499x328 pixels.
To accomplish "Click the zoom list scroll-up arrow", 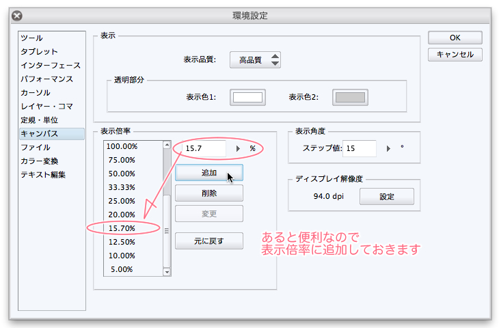I will click(167, 145).
